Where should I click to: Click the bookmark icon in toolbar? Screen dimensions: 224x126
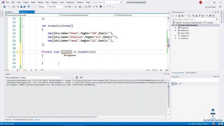pos(100,7)
